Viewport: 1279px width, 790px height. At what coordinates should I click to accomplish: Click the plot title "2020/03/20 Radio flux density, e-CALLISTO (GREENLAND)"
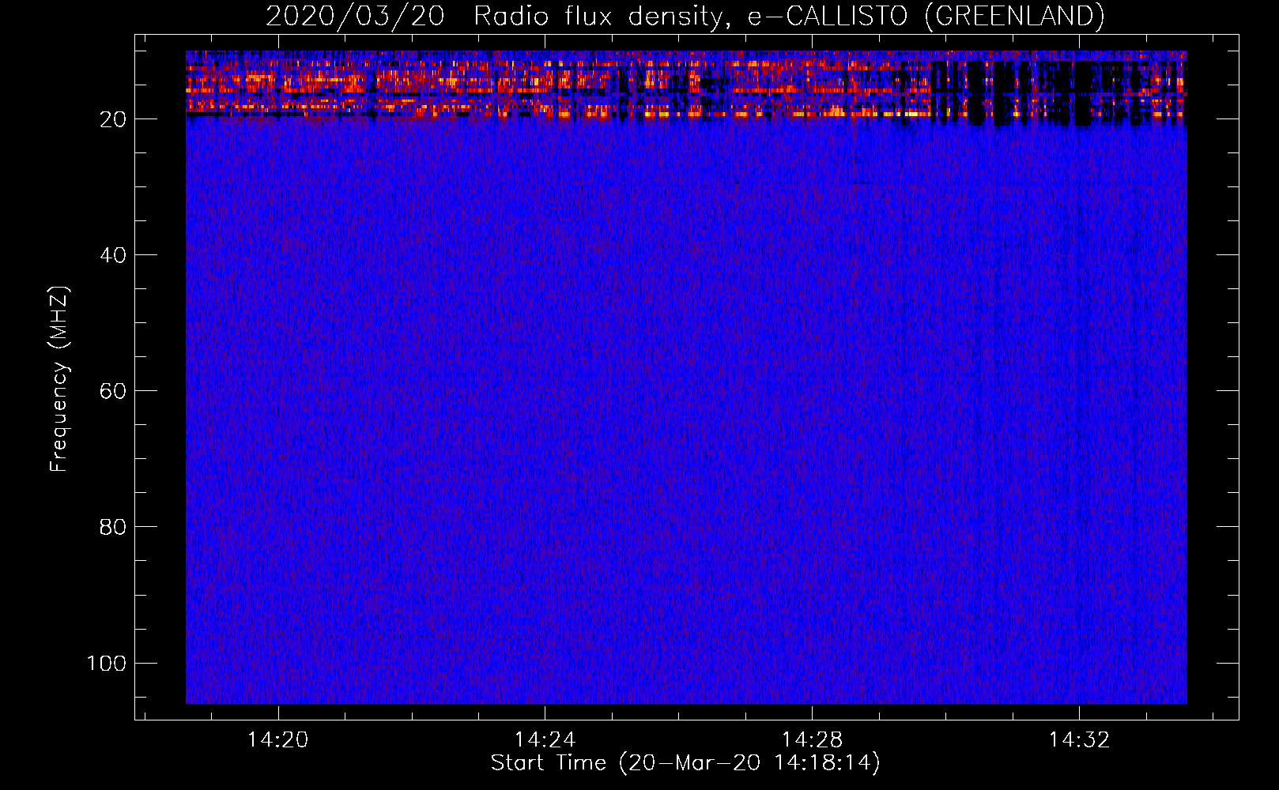click(685, 16)
